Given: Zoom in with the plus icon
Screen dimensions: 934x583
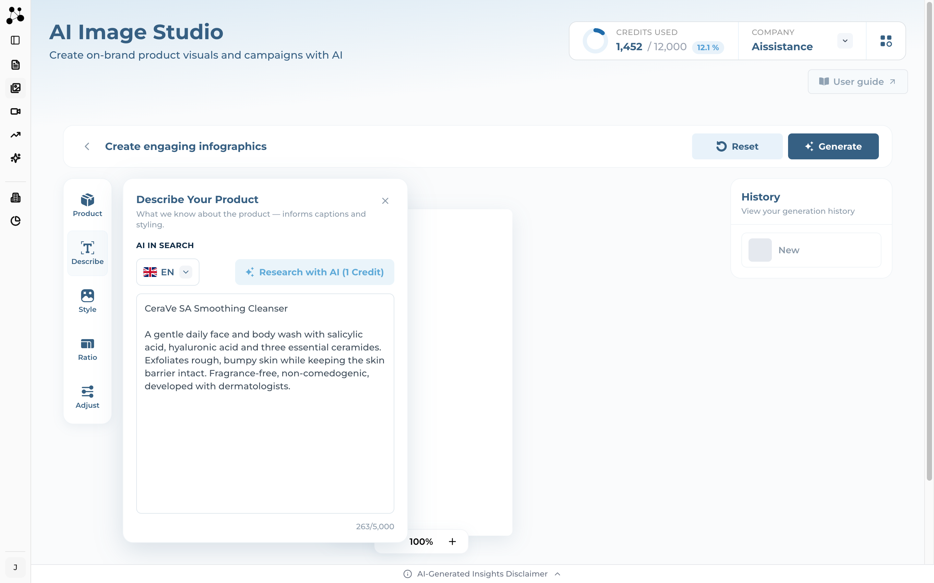Looking at the screenshot, I should pos(452,541).
